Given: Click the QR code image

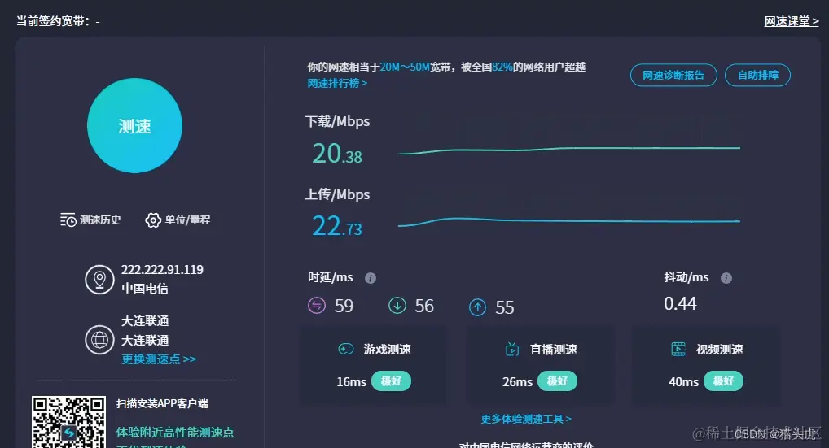Looking at the screenshot, I should 68,422.
